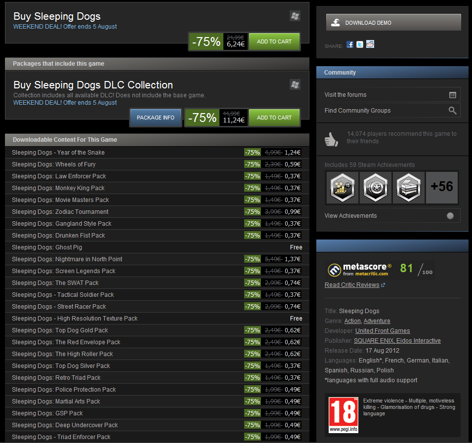
Task: Open Tactical Soldier Pack DLC row
Action: [157, 295]
